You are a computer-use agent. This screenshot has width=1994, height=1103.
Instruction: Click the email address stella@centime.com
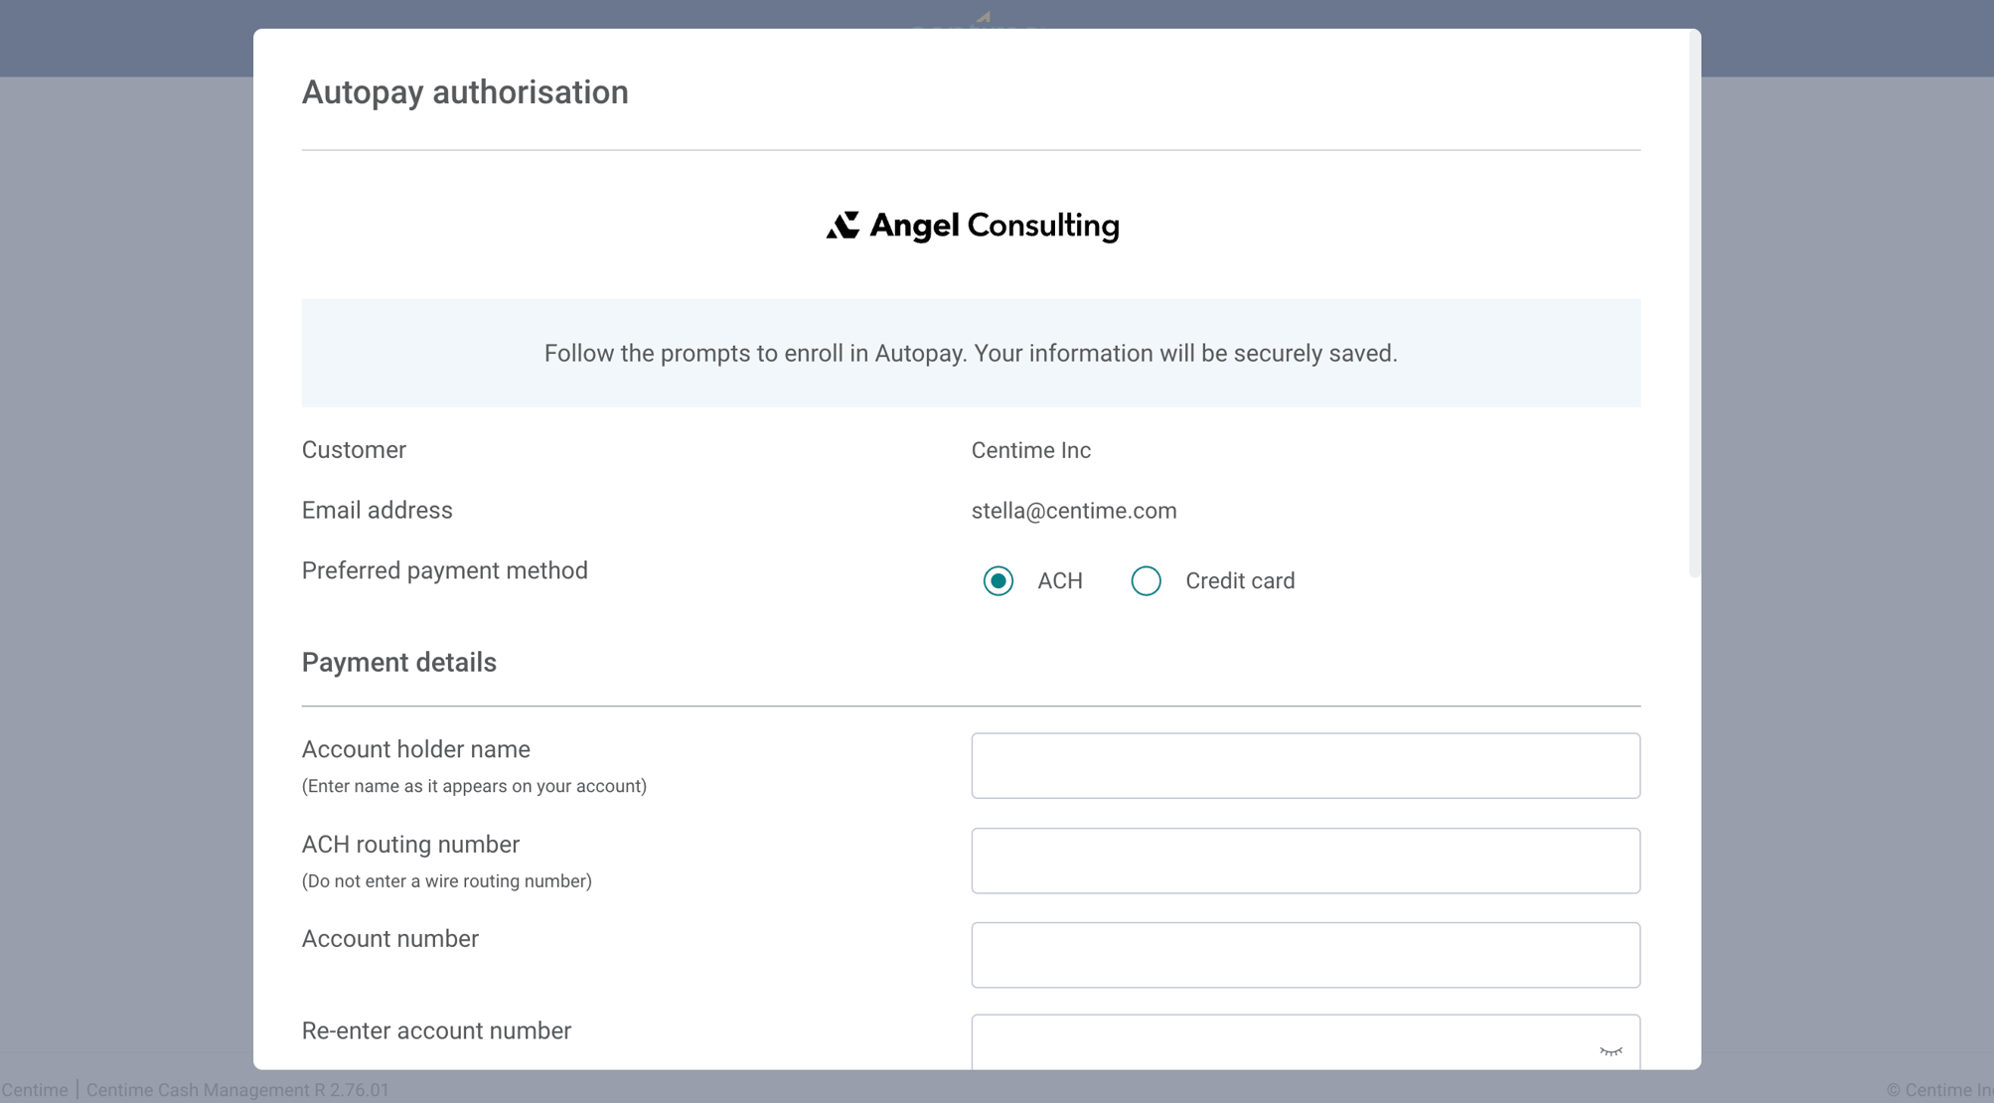click(1074, 511)
